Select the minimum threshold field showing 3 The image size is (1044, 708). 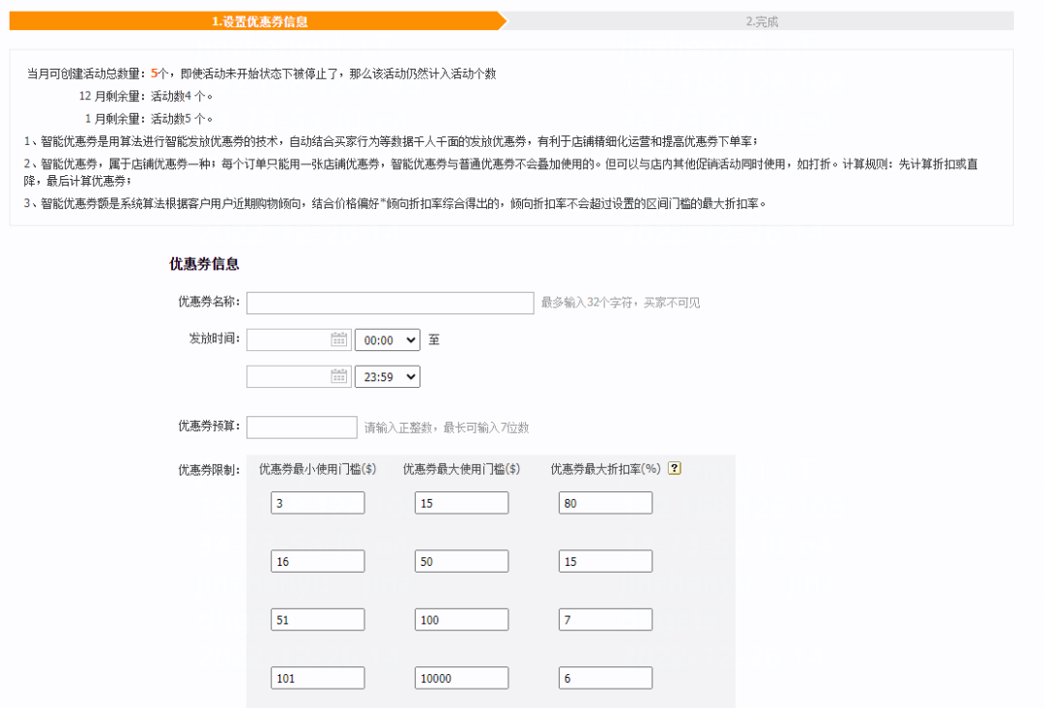pos(317,502)
